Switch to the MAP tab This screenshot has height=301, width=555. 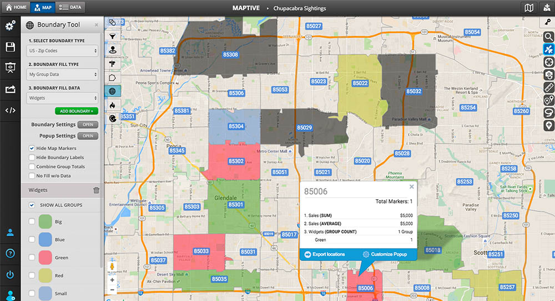click(43, 7)
